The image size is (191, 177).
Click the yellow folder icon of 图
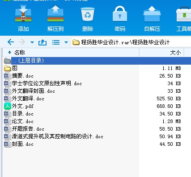point(8,68)
